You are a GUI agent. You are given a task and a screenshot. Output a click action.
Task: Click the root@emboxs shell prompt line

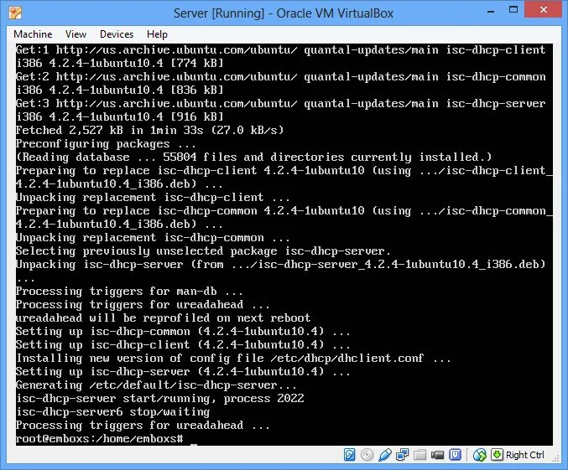(x=100, y=438)
